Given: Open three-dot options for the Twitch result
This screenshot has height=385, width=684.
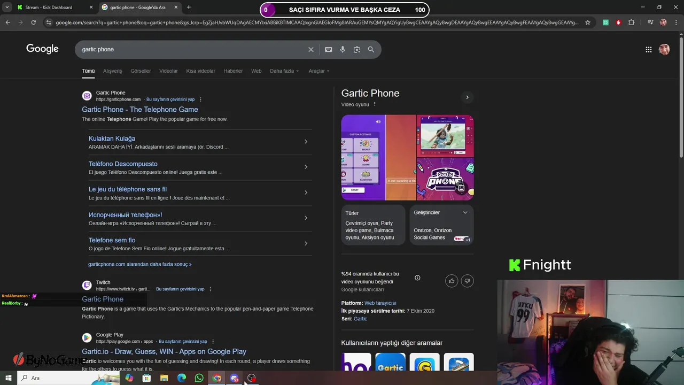Looking at the screenshot, I should tap(210, 289).
